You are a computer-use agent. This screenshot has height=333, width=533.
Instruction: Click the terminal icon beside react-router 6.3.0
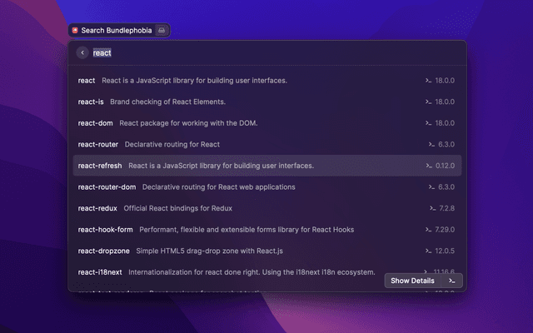(431, 144)
